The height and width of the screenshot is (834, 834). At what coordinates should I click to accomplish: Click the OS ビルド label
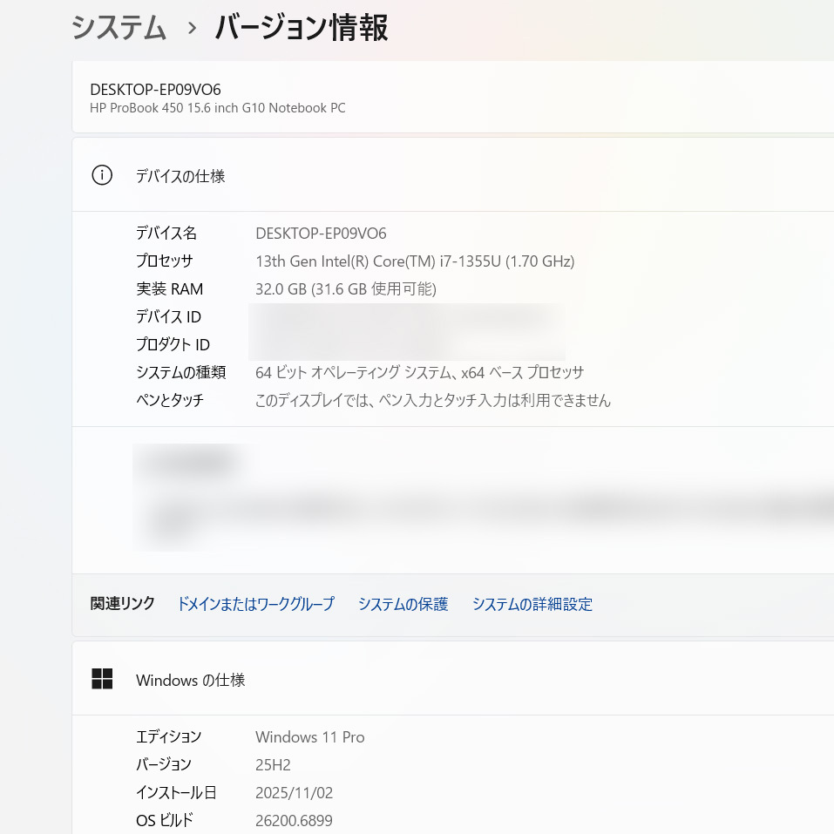pos(165,820)
